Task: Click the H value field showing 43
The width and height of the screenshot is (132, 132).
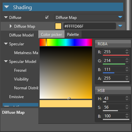Action: [114, 98]
